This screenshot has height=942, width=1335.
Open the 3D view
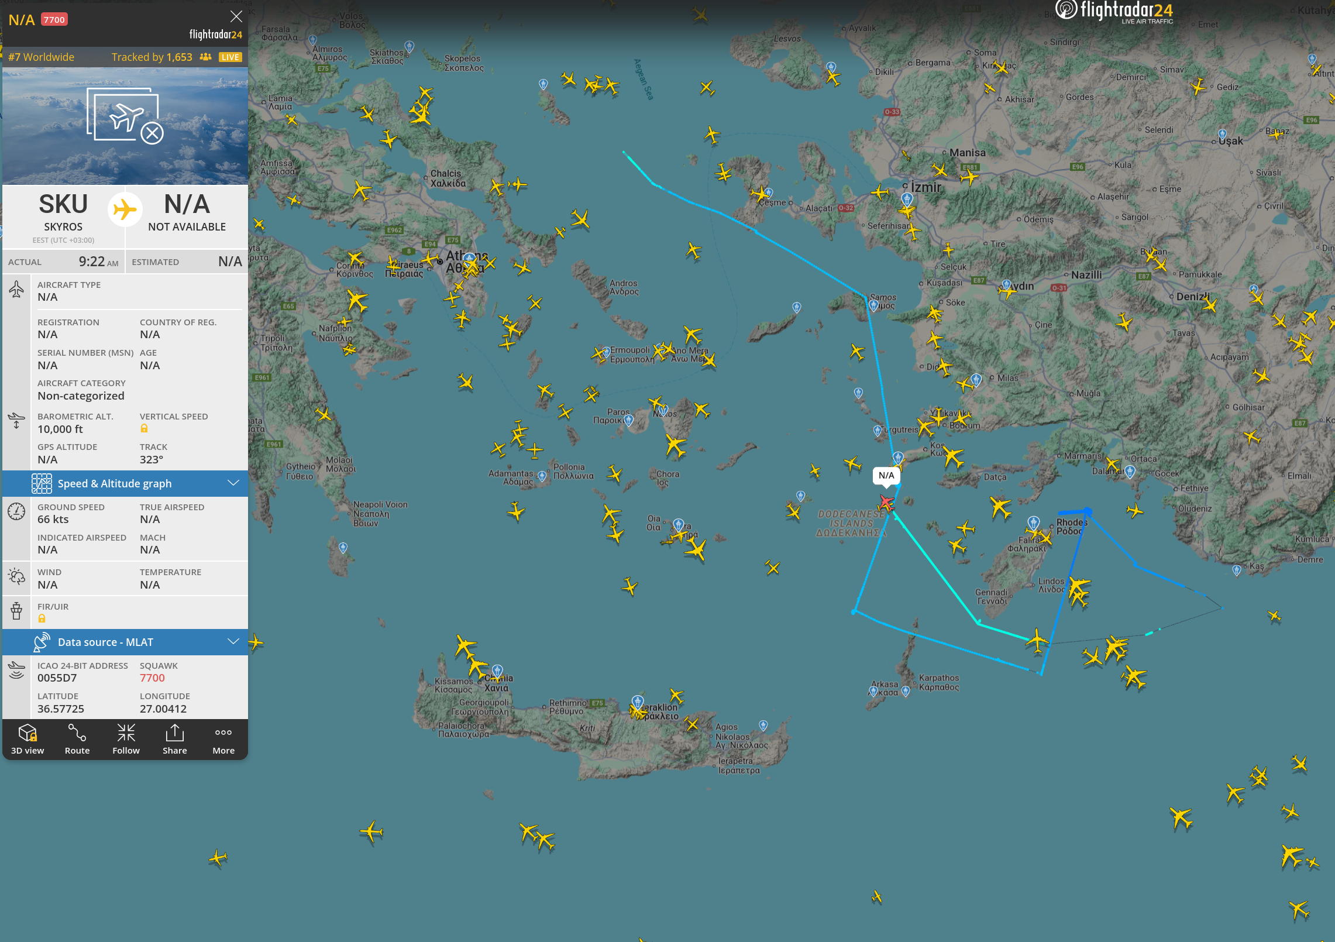(27, 739)
